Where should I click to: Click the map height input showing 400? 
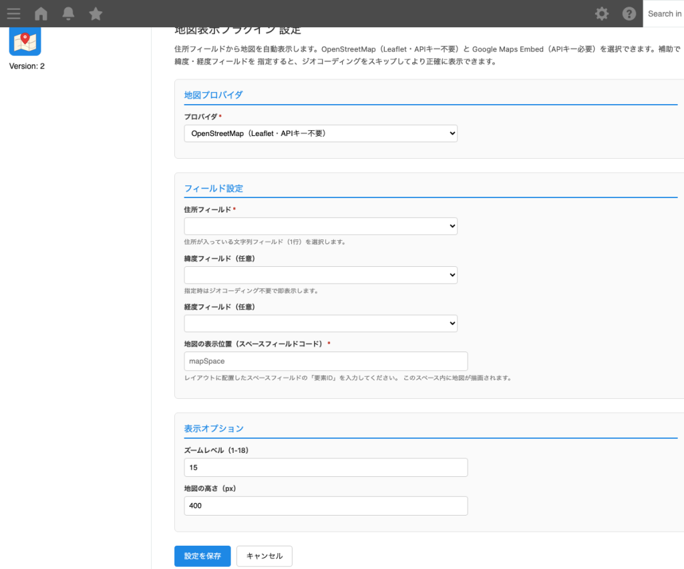325,506
